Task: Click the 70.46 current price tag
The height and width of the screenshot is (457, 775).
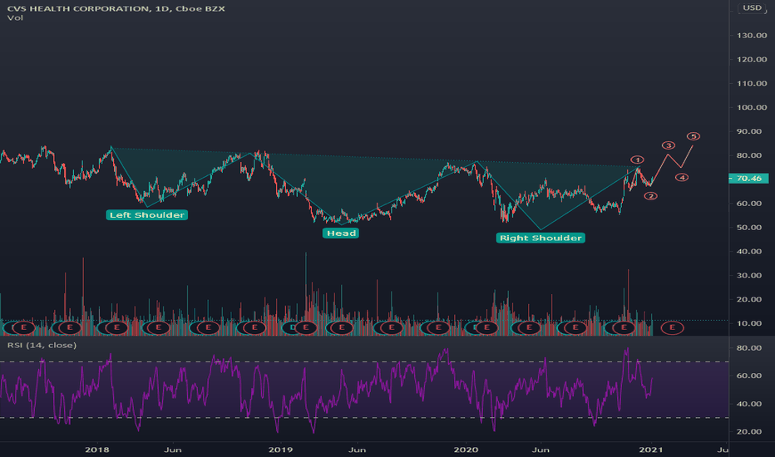Action: coord(748,179)
